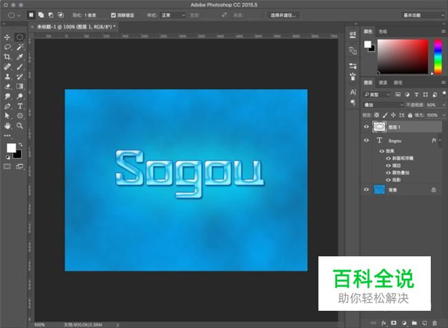Toggle visibility of drop shadow 投影 effect
Image resolution: width=448 pixels, height=328 pixels.
pyautogui.click(x=388, y=180)
